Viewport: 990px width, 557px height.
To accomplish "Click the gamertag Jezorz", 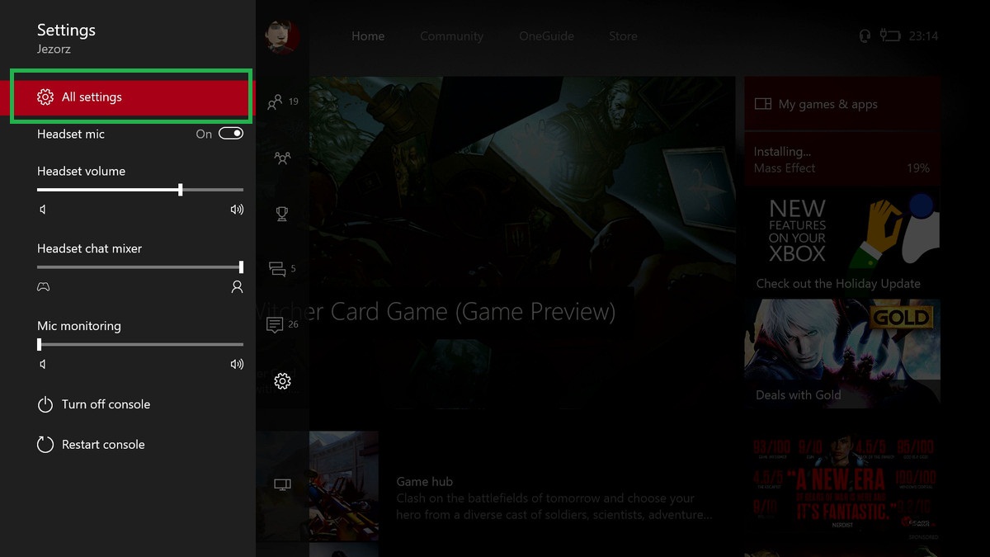I will (x=54, y=50).
